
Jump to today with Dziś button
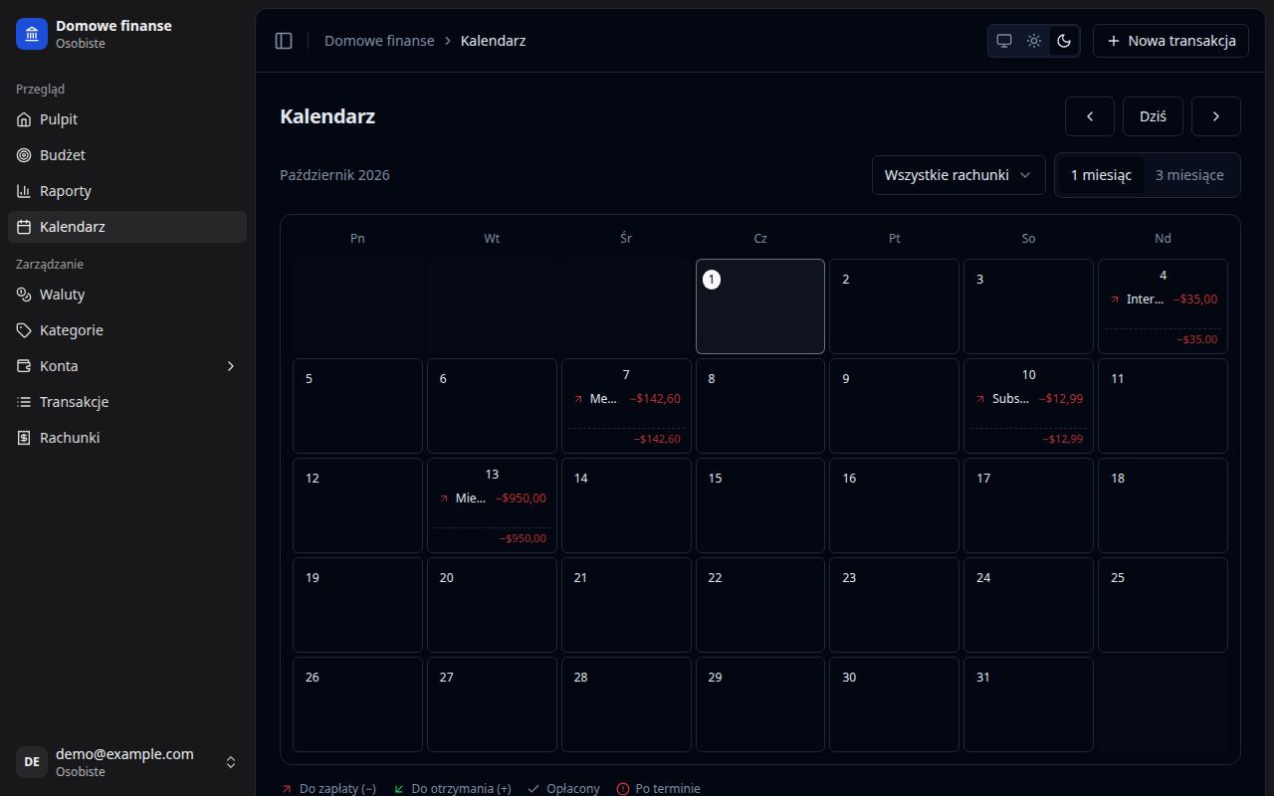click(x=1153, y=116)
